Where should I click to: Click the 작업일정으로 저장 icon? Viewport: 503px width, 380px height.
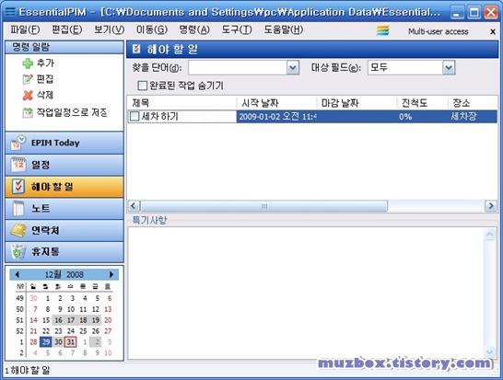click(x=28, y=112)
